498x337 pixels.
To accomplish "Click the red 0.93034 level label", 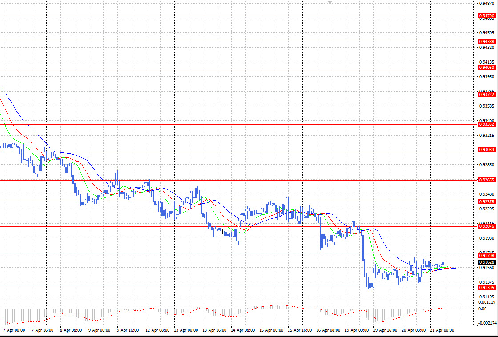I will (486, 149).
